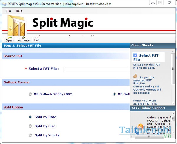This screenshot has height=144, width=177.
Task: Select MS Outlook 2000/2002 radio button
Action: (30, 94)
